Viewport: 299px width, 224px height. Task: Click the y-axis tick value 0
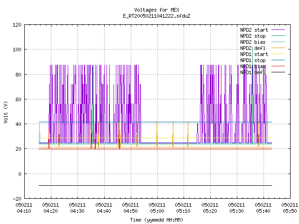(20, 174)
